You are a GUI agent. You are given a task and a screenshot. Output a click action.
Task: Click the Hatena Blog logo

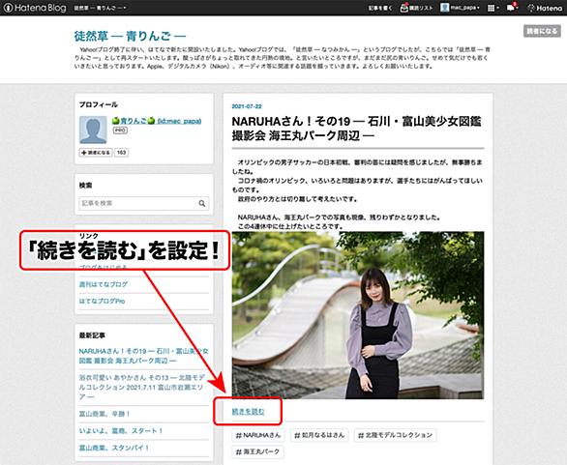point(35,8)
